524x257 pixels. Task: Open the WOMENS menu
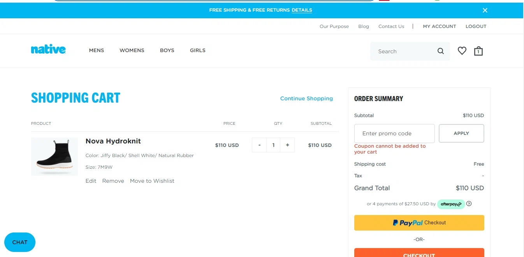132,51
